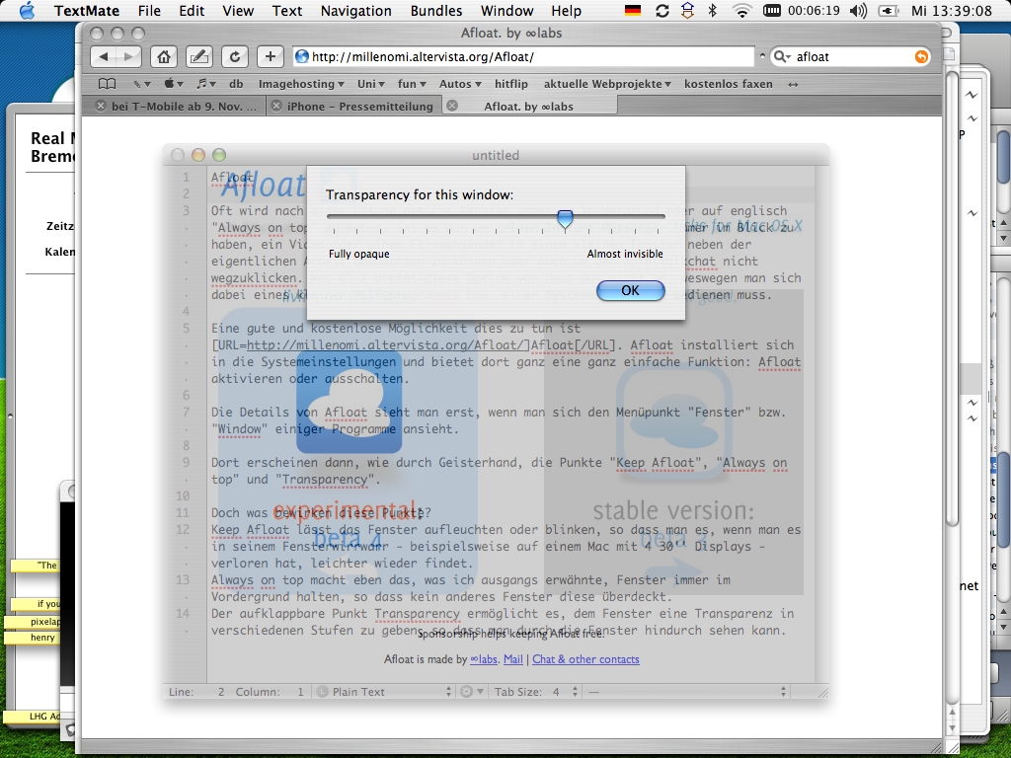Image resolution: width=1011 pixels, height=758 pixels.
Task: Open the 'Mail' link in page footer
Action: 513,659
